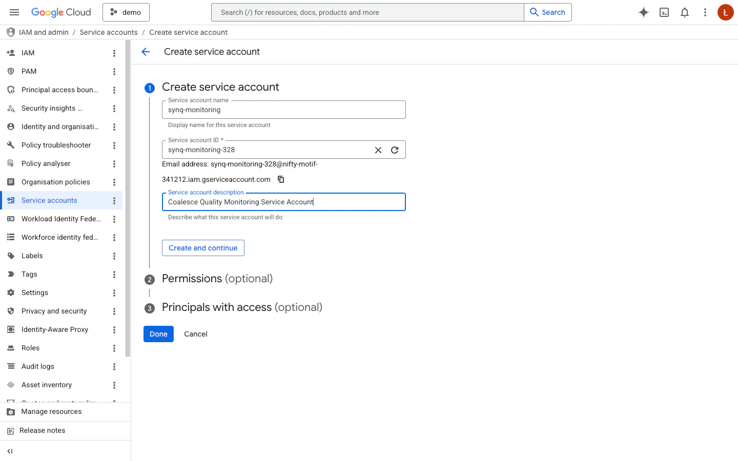Viewport: 738px width, 461px height.
Task: Collapse the sidebar with the chevron icon
Action: [x=10, y=451]
